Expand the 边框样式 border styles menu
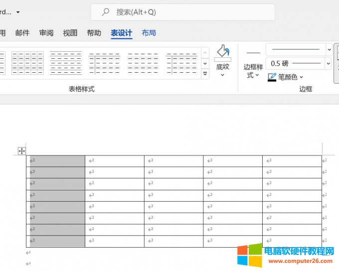Viewport: 339px width, 271px height. tap(253, 71)
